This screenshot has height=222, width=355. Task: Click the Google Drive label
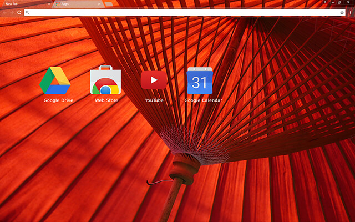click(58, 100)
